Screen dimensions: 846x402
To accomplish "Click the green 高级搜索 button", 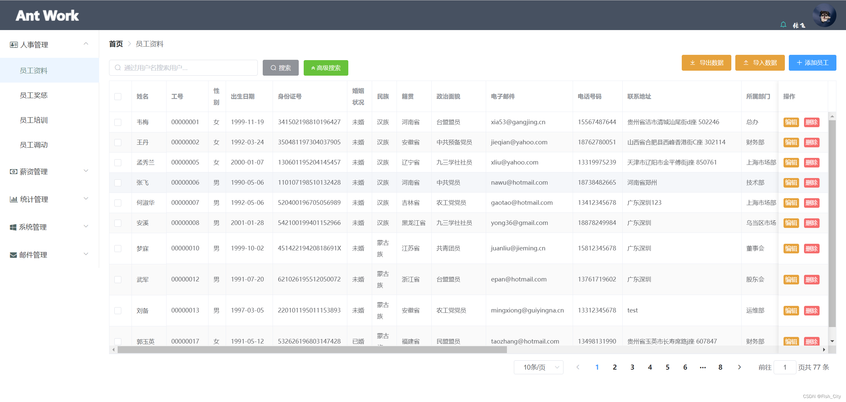I will coord(326,68).
